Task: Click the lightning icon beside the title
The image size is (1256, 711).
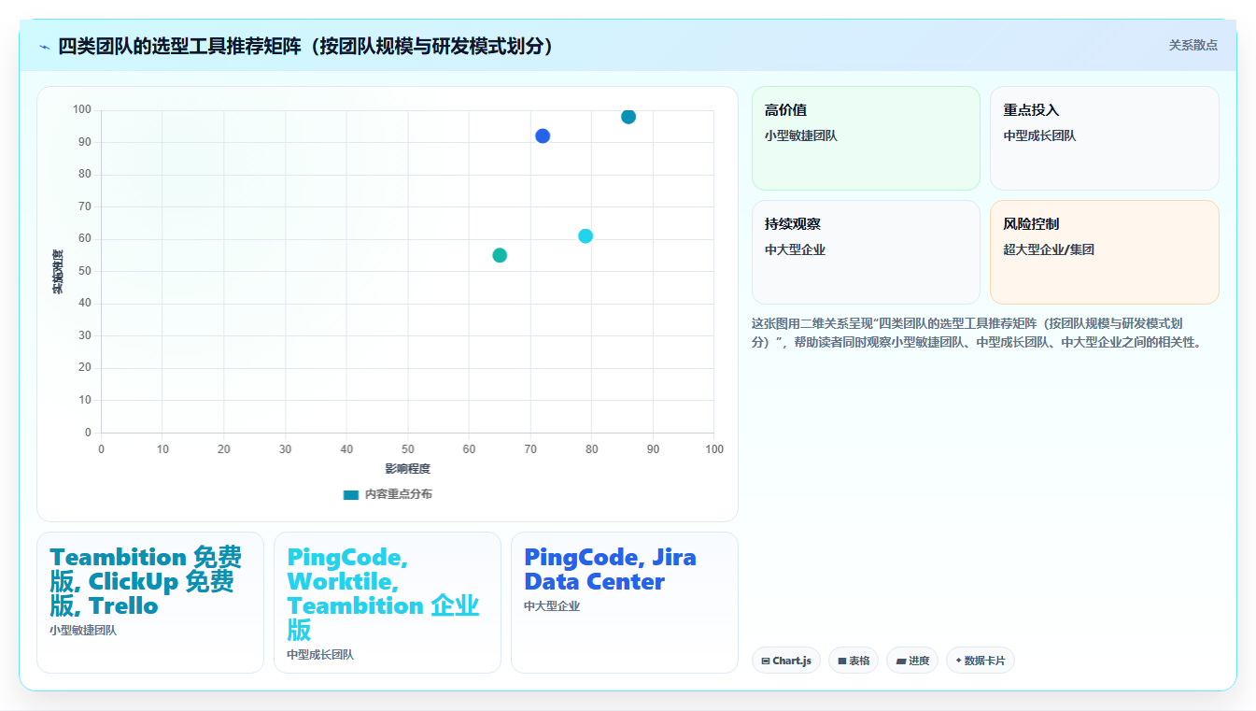Action: (x=44, y=46)
